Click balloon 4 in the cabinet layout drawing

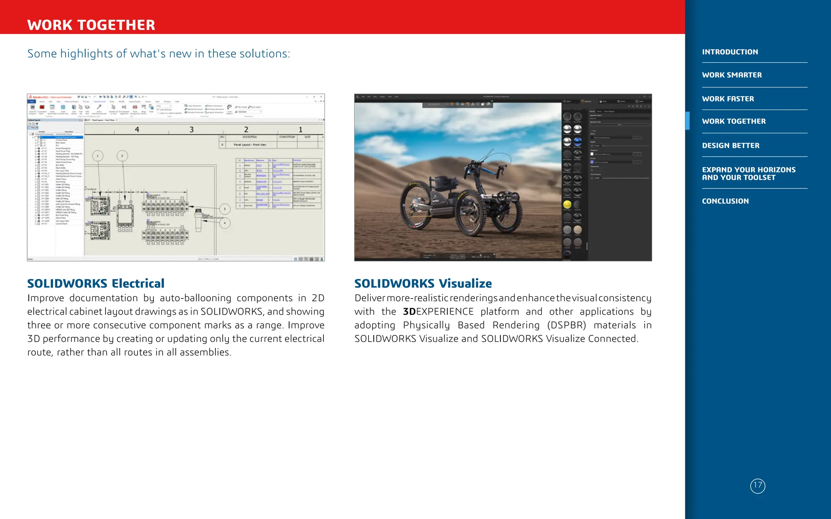pos(225,223)
